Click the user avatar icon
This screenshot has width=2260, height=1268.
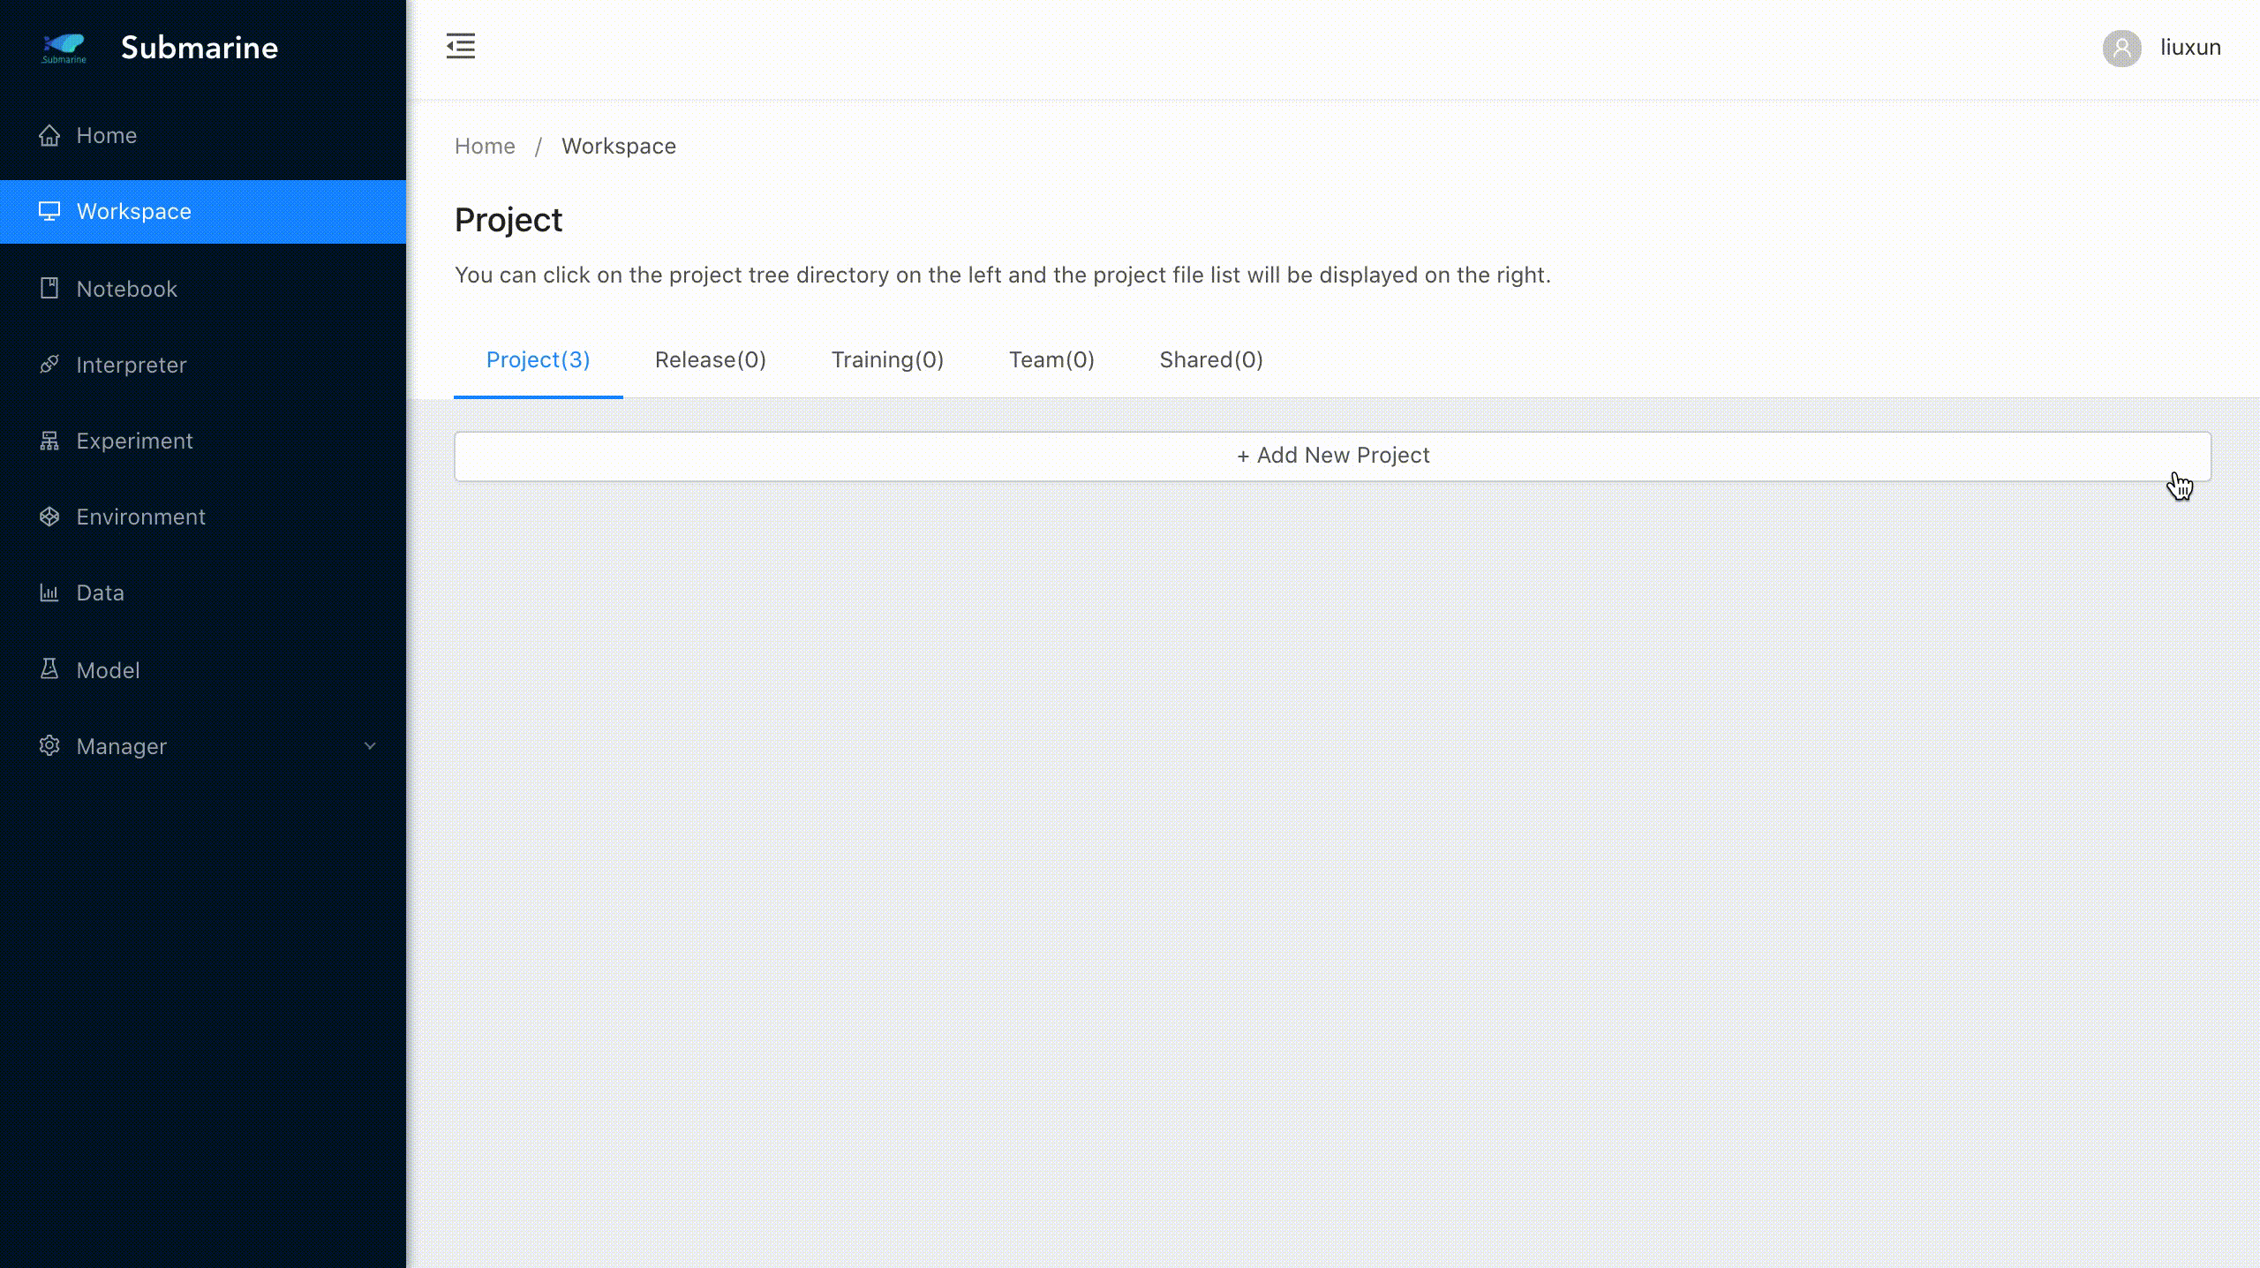coord(2121,48)
